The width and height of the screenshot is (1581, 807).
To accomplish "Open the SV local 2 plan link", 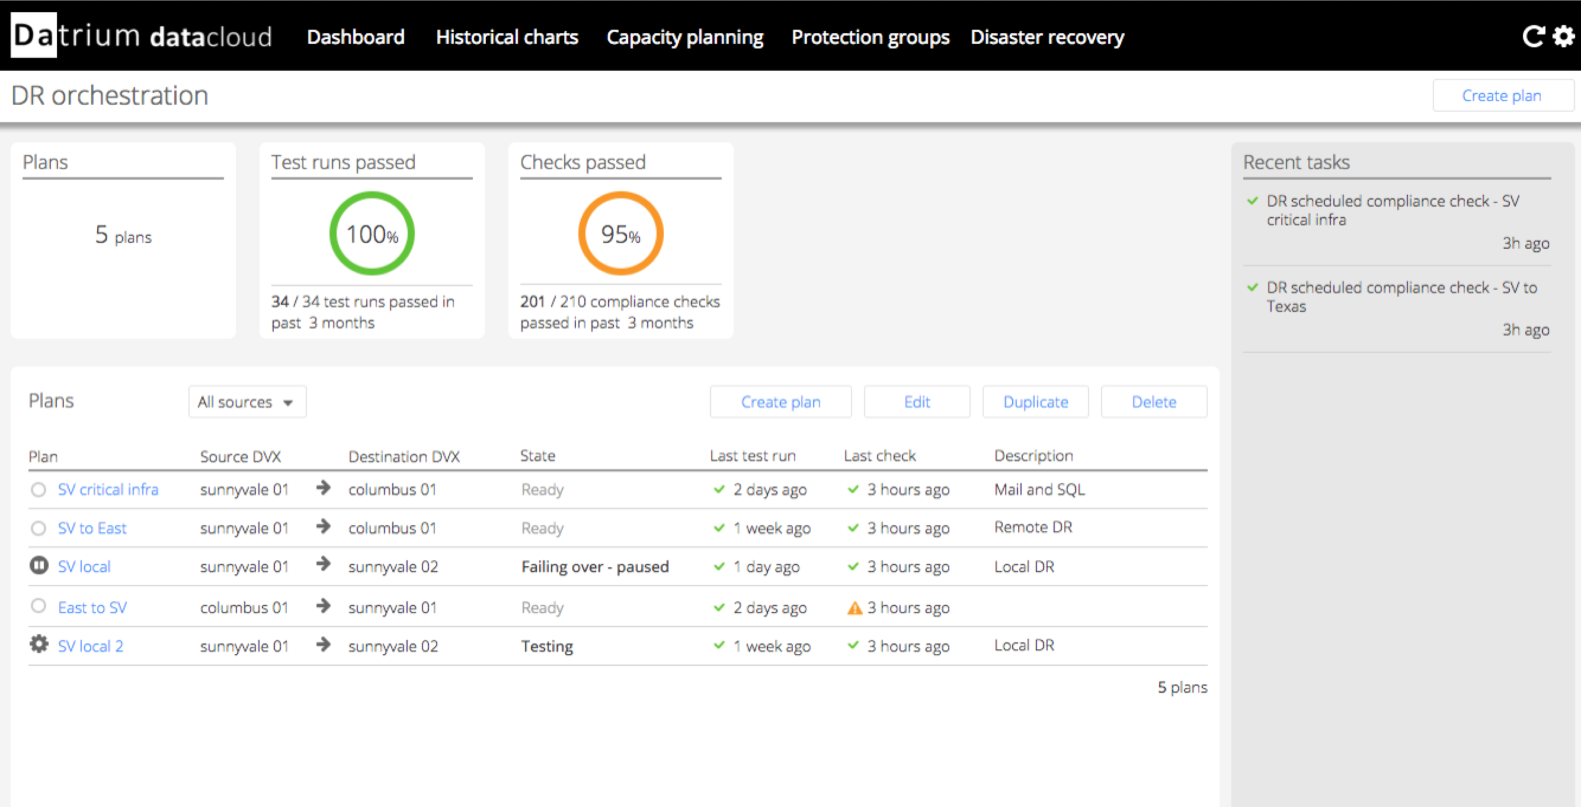I will point(91,646).
